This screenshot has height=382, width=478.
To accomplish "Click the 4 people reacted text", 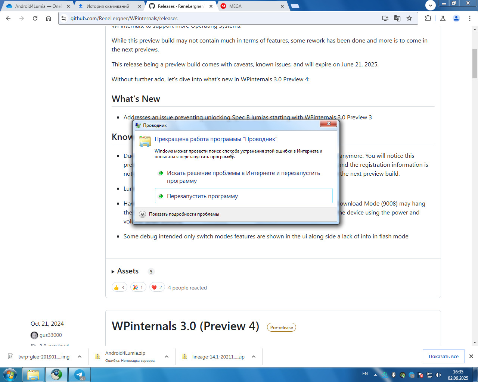I will [x=187, y=288].
